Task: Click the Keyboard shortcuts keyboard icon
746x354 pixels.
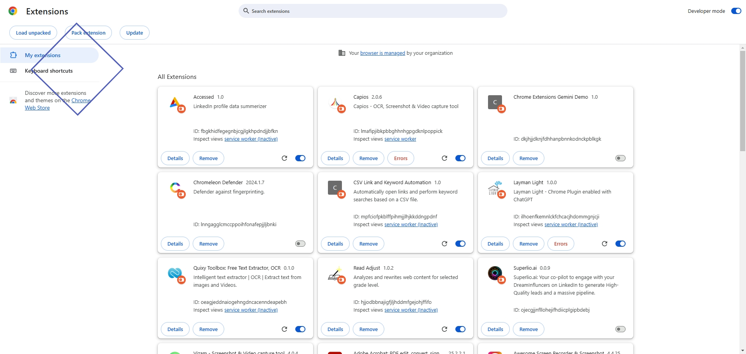Action: 13,71
